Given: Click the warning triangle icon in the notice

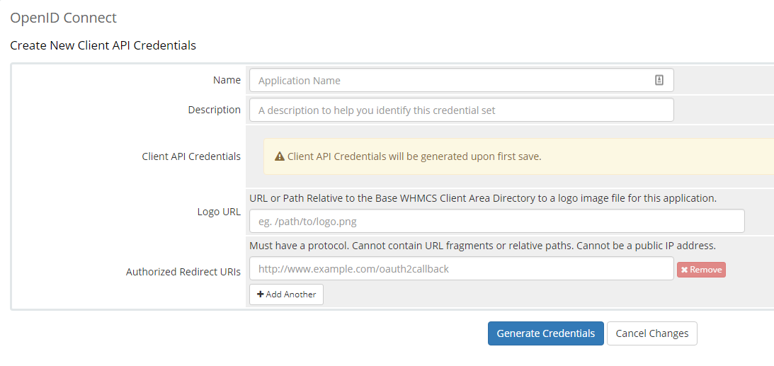Looking at the screenshot, I should point(280,157).
